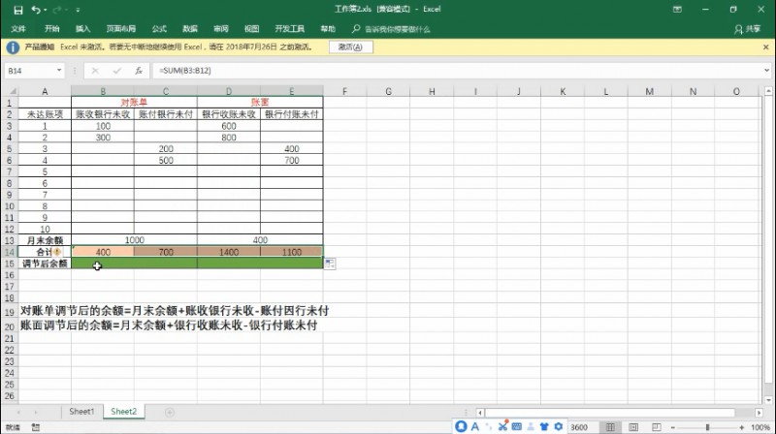Click the Tell me search box
Screen dimensions: 776x434
point(398,29)
